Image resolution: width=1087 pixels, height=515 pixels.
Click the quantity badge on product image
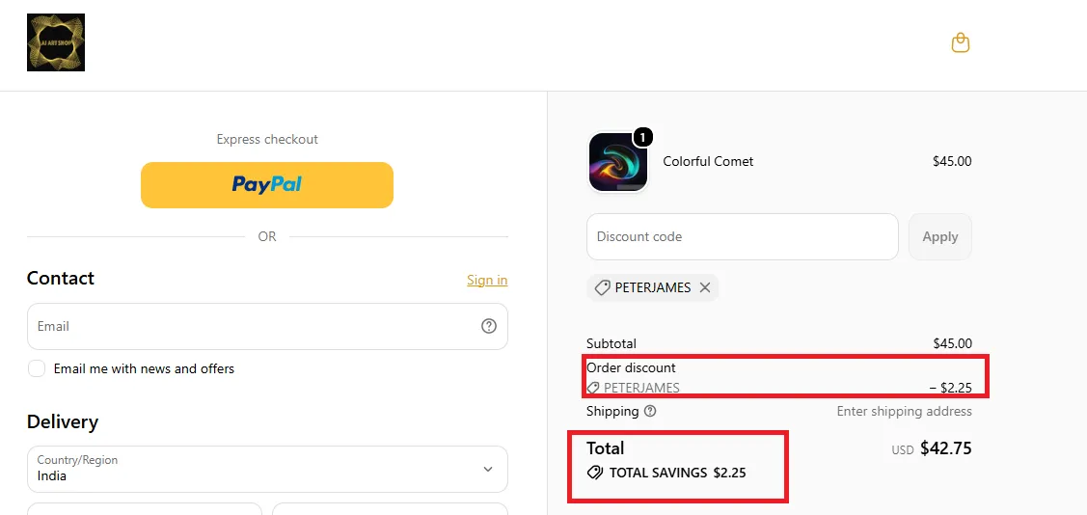[x=642, y=138]
